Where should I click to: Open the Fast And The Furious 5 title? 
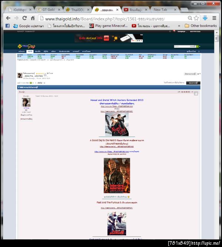pos(117,202)
